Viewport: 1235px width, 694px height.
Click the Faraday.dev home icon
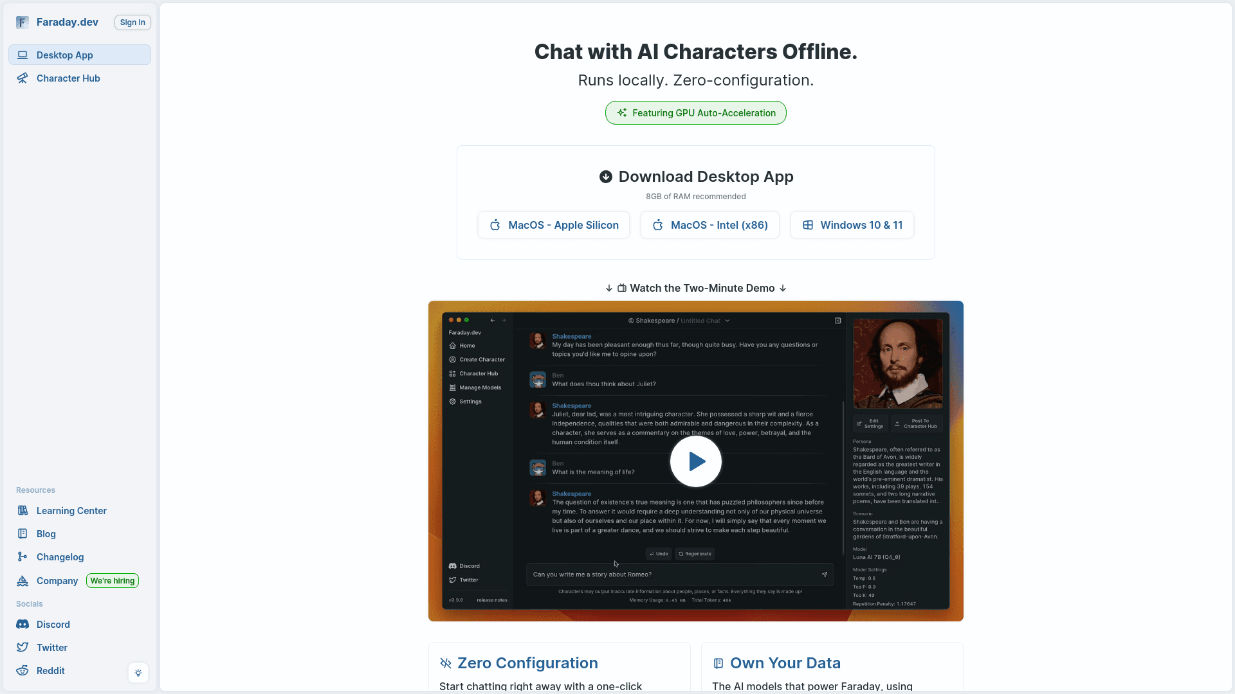tap(23, 21)
